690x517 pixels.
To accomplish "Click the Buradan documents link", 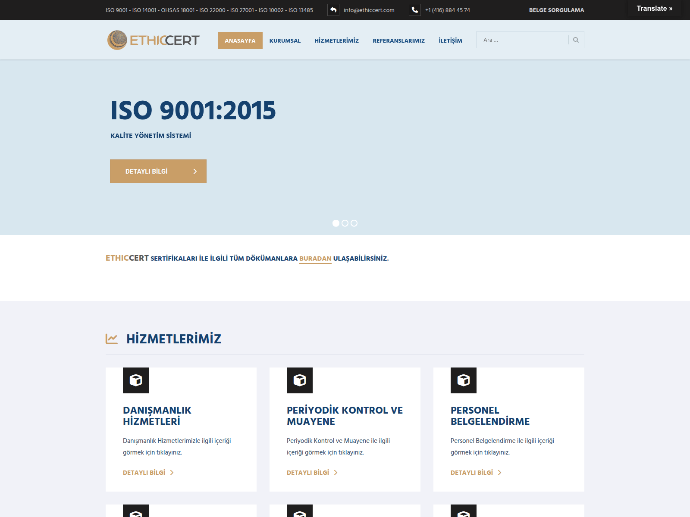I will coord(315,258).
